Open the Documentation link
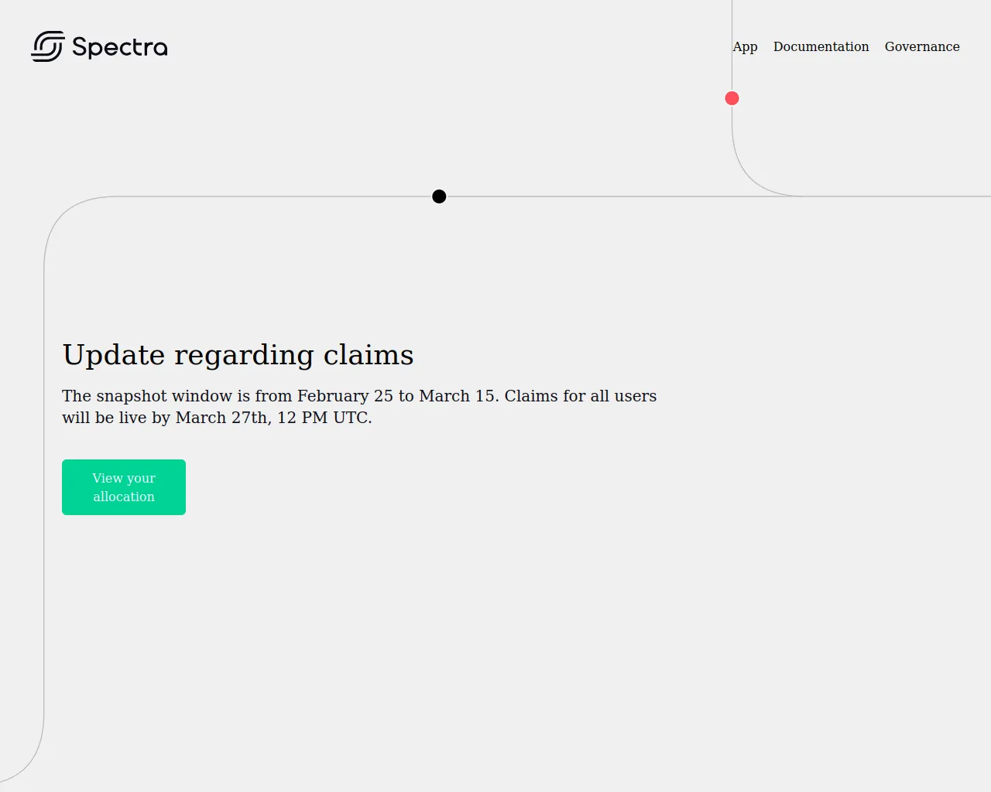 821,46
